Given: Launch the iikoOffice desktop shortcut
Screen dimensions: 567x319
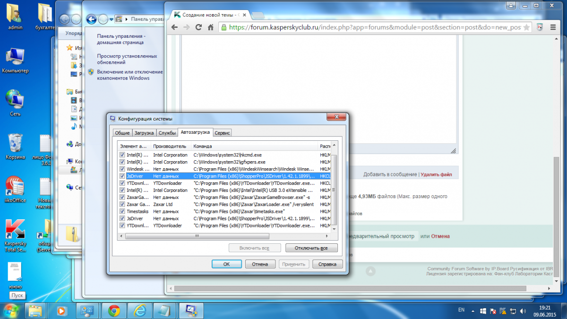Looking at the screenshot, I should 15,189.
